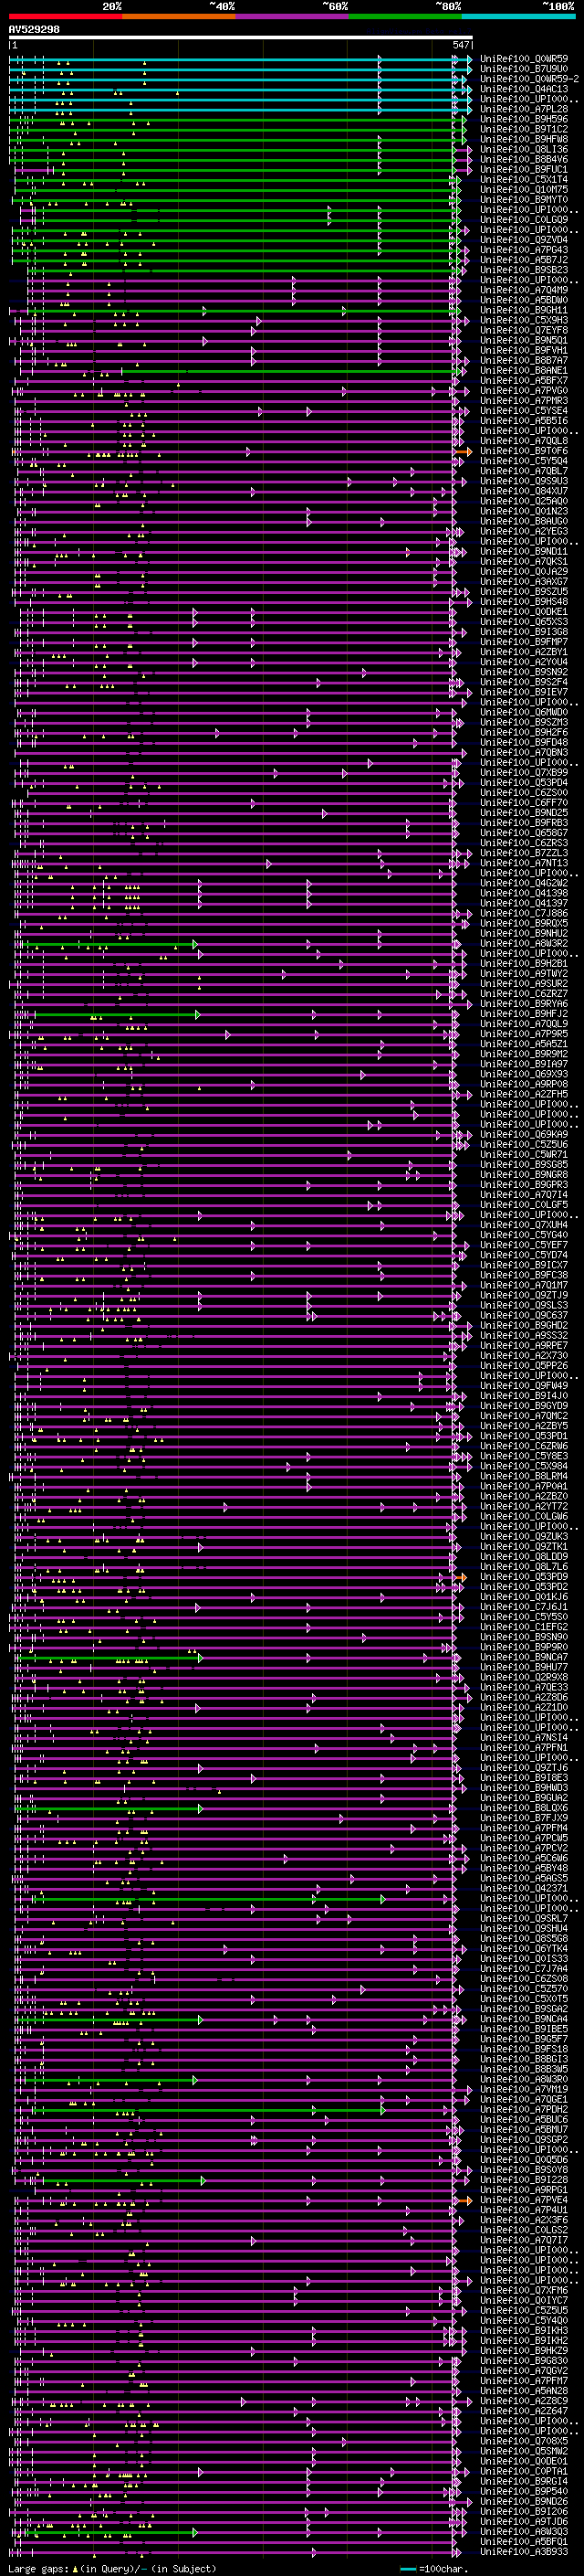Select the query name AV529298
The height and width of the screenshot is (2576, 584).
pos(34,30)
